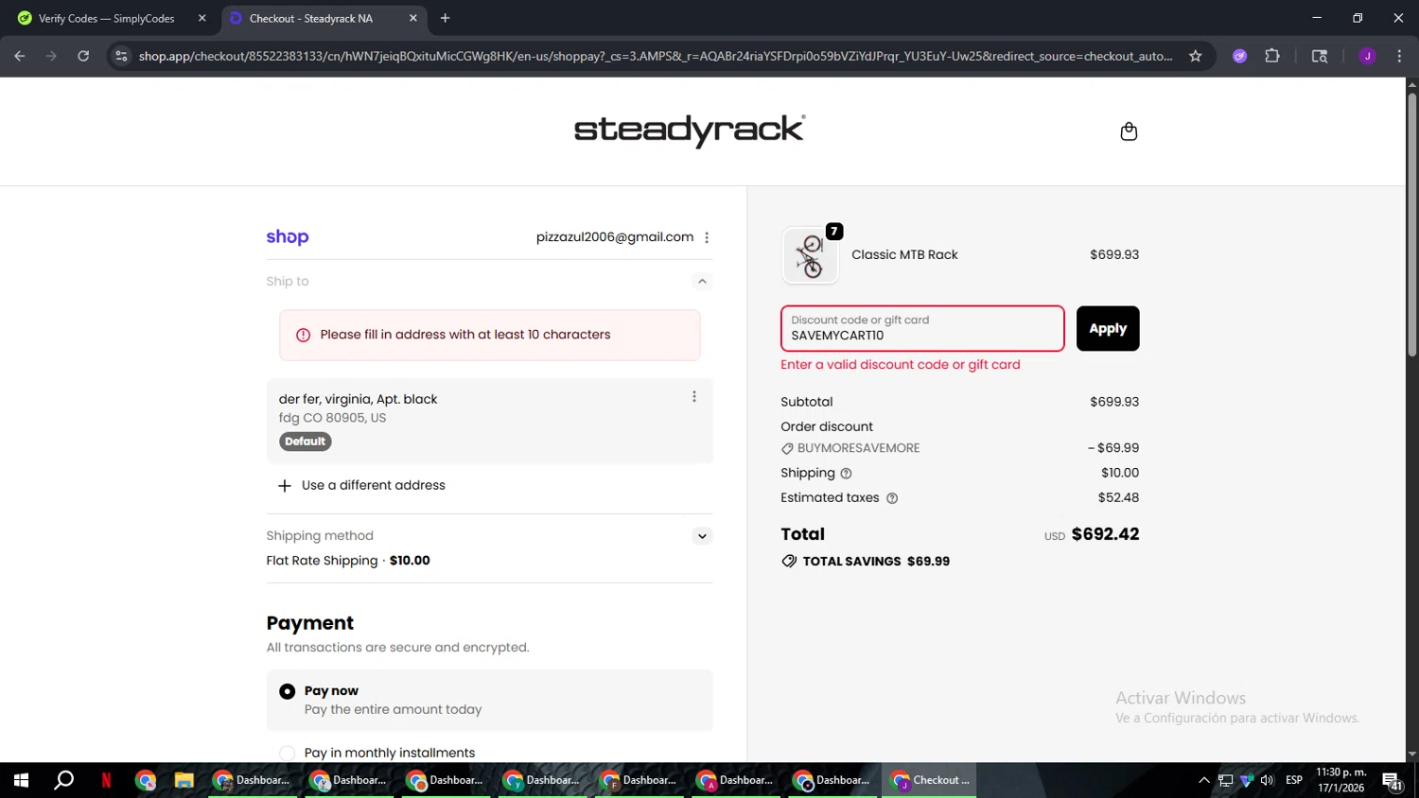Open Chrome three-dot menu

coord(1399,56)
